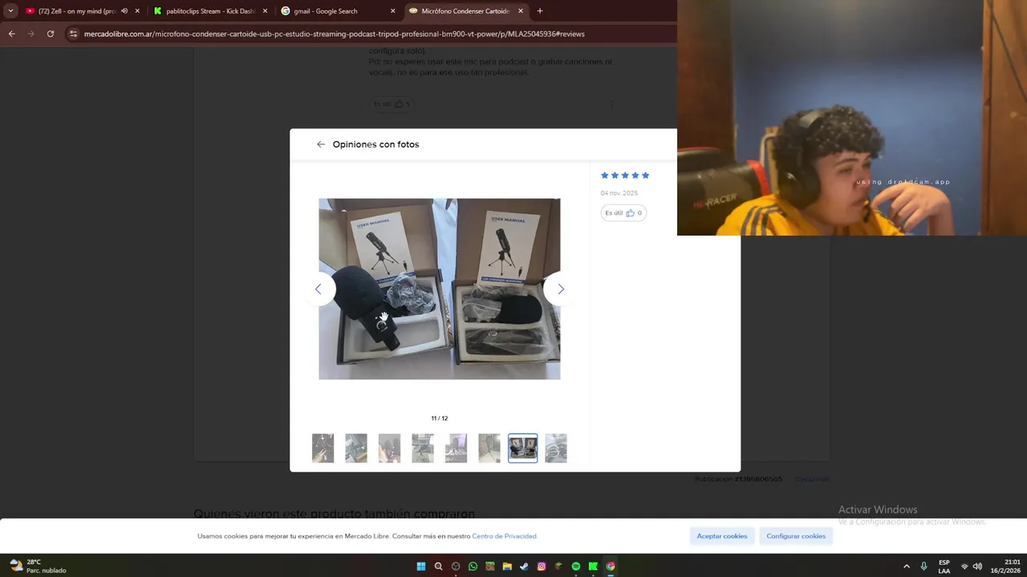Screen dimensions: 1027x577
Task: Select the highlighted seventh photo thumbnail
Action: [523, 448]
